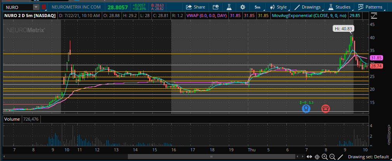Open the Patterns menu

370,7
